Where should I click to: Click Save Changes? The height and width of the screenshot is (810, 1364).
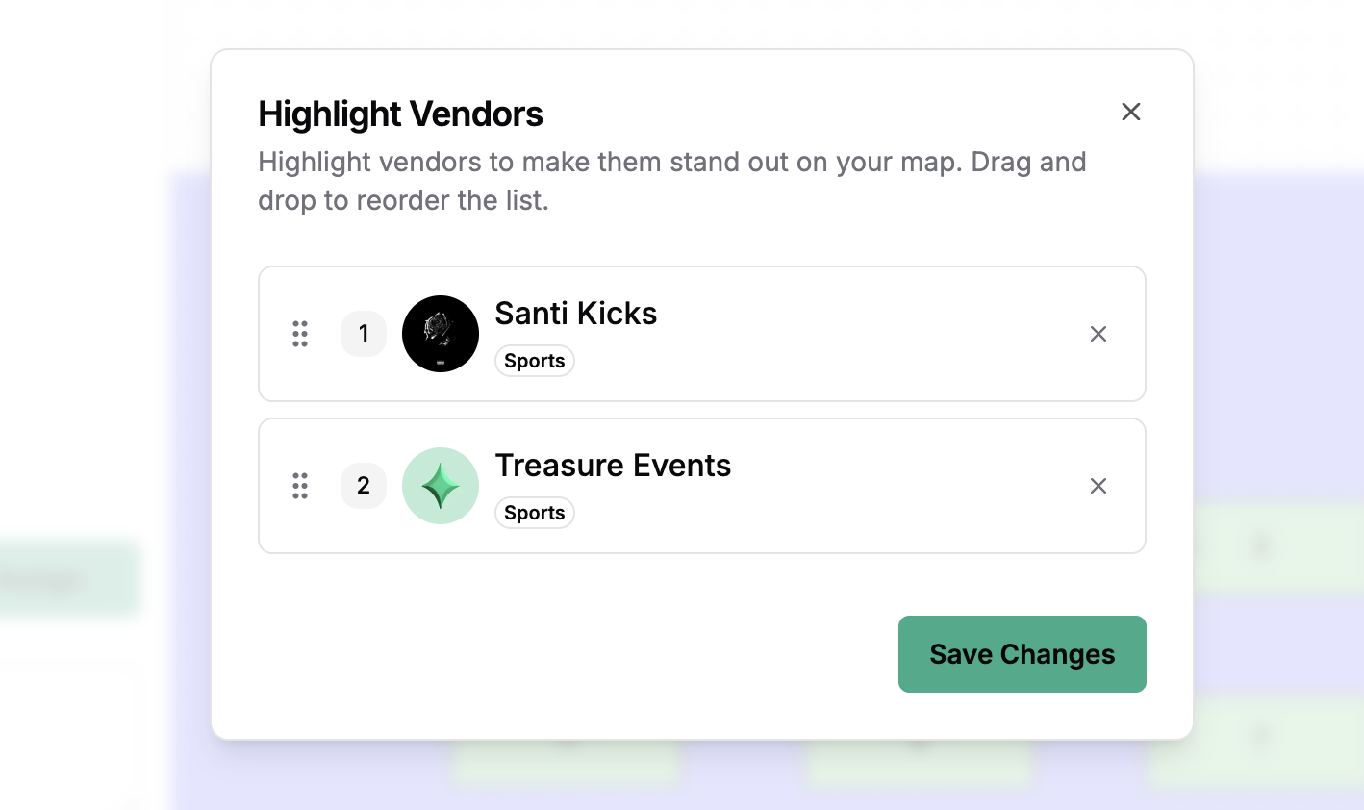coord(1022,654)
